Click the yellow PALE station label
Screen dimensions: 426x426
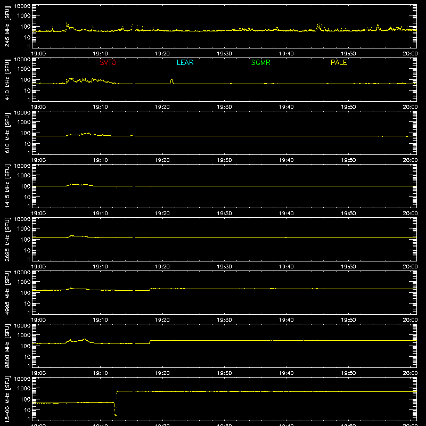[339, 62]
